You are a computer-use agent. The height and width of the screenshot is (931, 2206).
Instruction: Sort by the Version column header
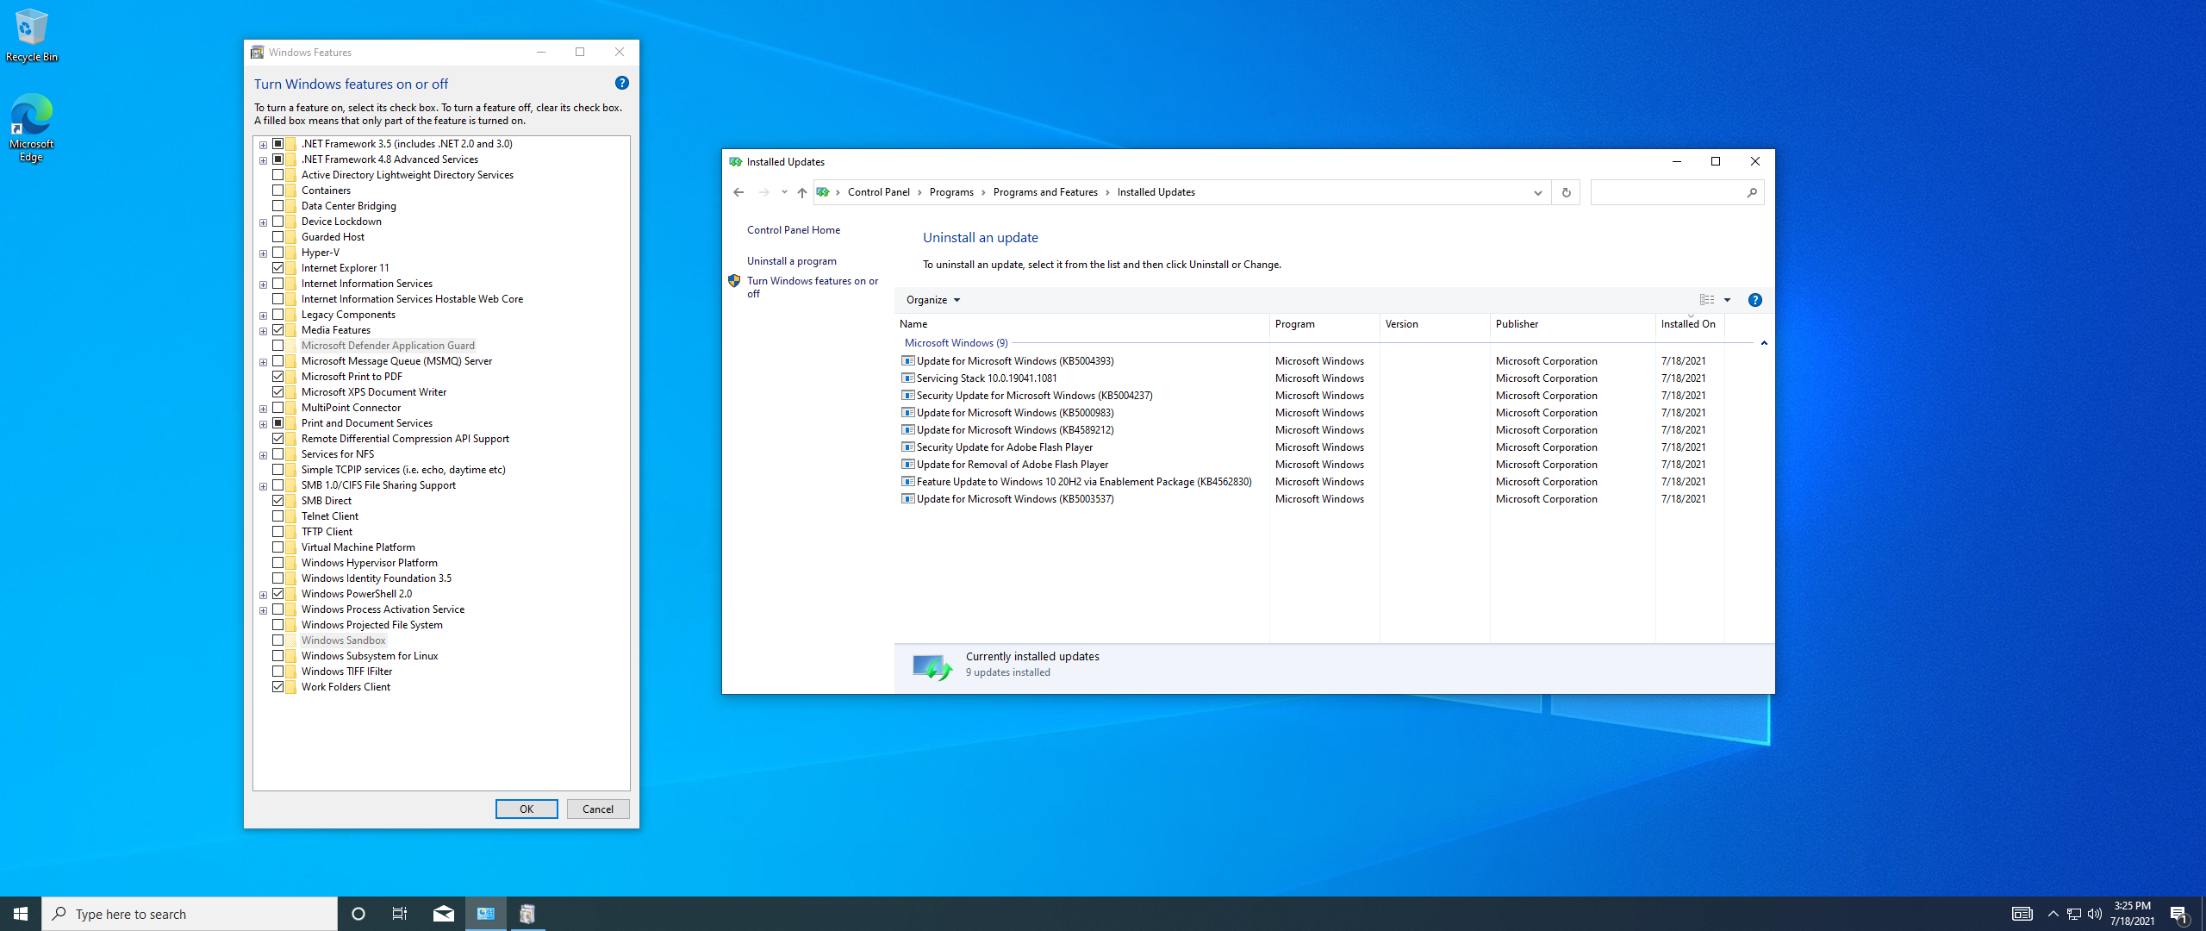(x=1435, y=324)
